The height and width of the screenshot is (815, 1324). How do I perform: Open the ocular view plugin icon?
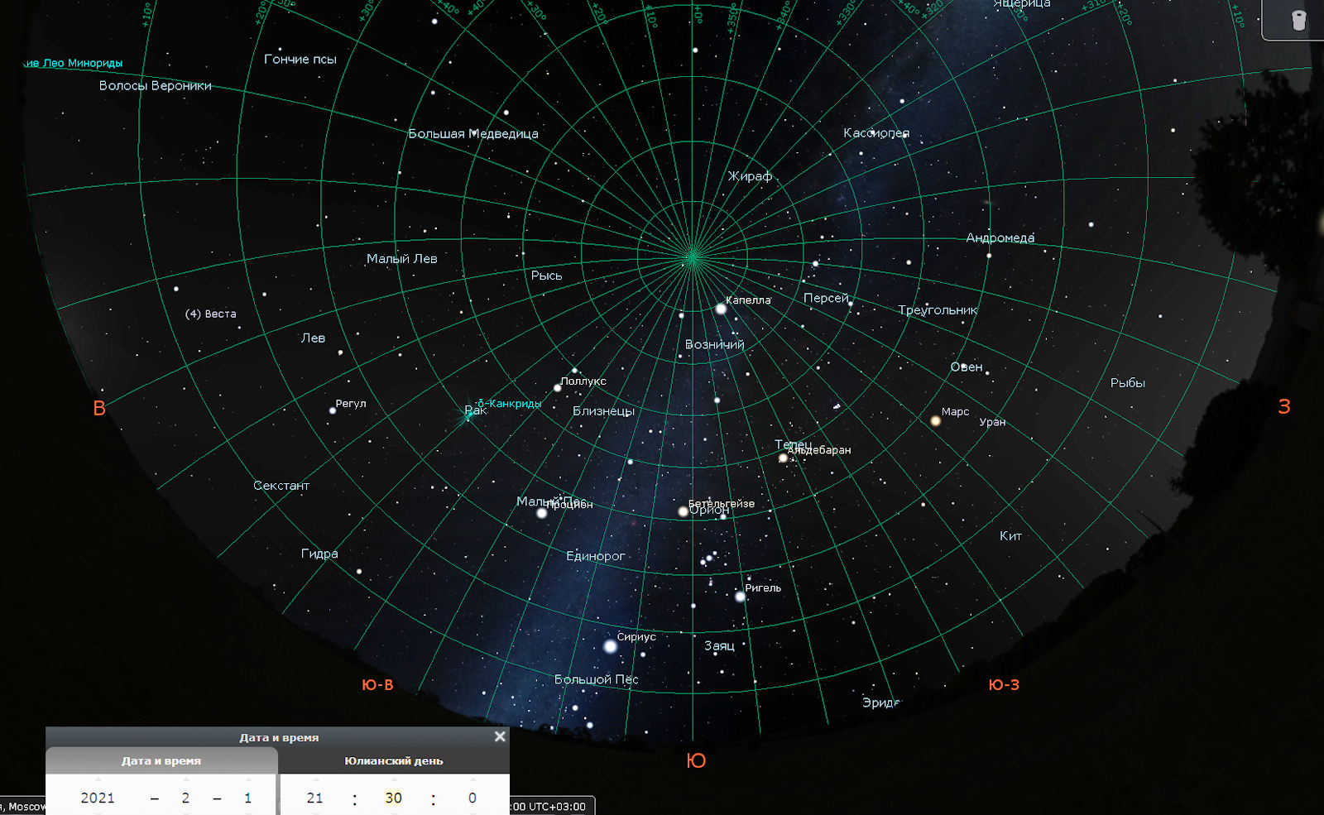point(1298,20)
